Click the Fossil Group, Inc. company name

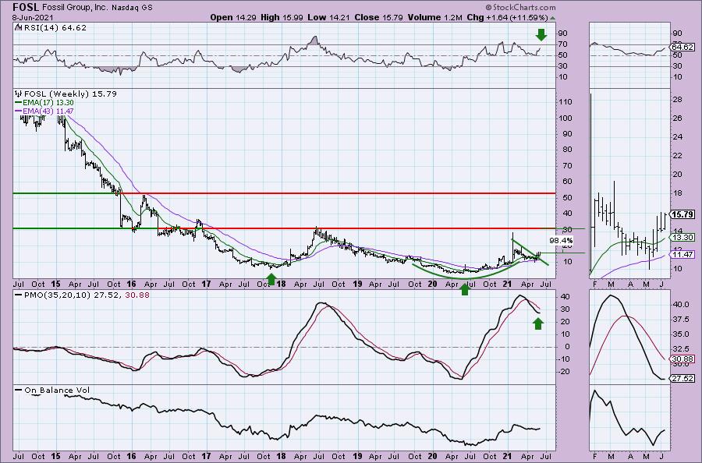click(x=76, y=8)
